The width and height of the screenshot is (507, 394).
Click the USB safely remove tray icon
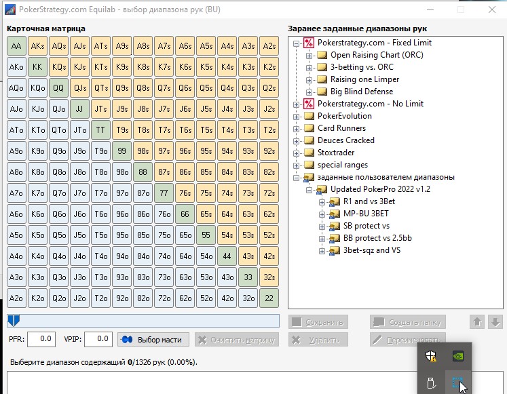(431, 383)
